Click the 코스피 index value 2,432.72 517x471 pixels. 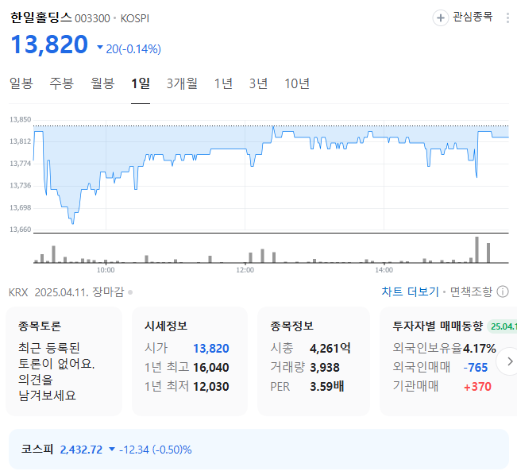[x=81, y=450]
